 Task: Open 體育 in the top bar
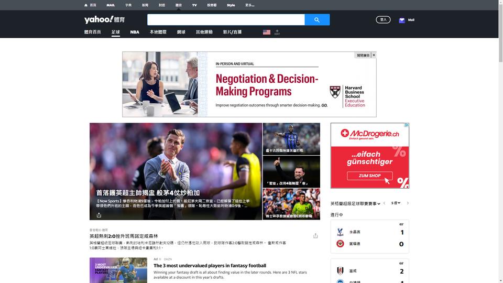pyautogui.click(x=179, y=5)
